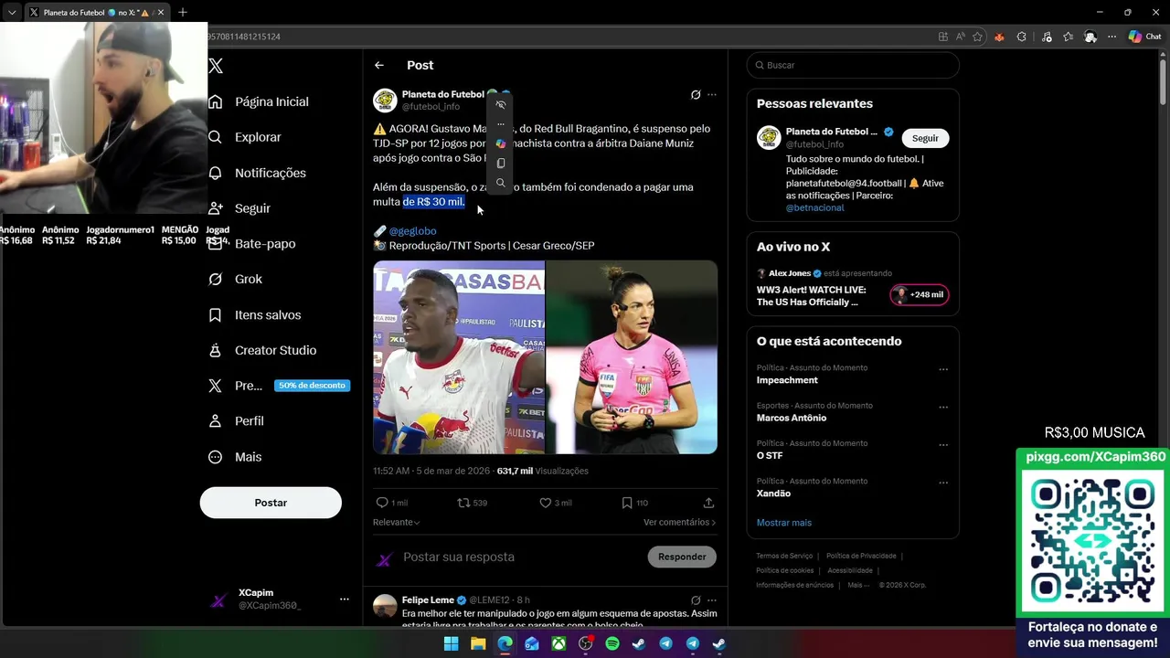Open Copilot Chat in browser toolbar
The width and height of the screenshot is (1170, 658).
[1144, 37]
